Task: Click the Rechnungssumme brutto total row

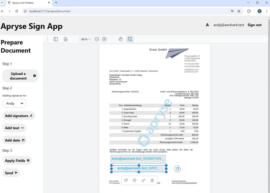Action: [x=154, y=142]
